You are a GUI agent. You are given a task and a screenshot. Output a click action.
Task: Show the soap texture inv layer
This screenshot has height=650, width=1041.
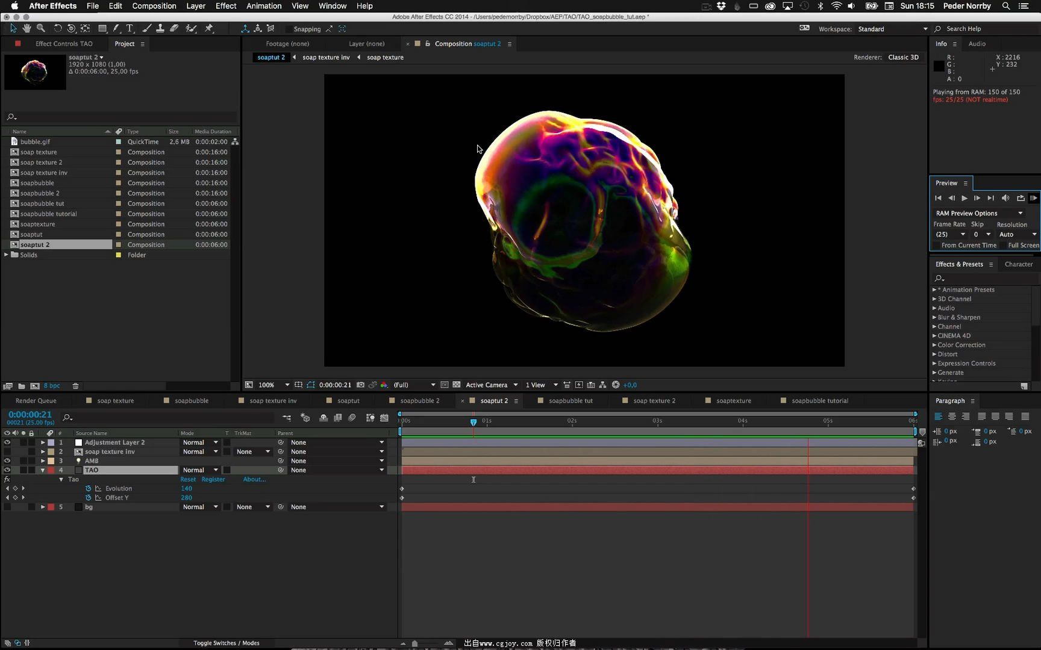7,451
